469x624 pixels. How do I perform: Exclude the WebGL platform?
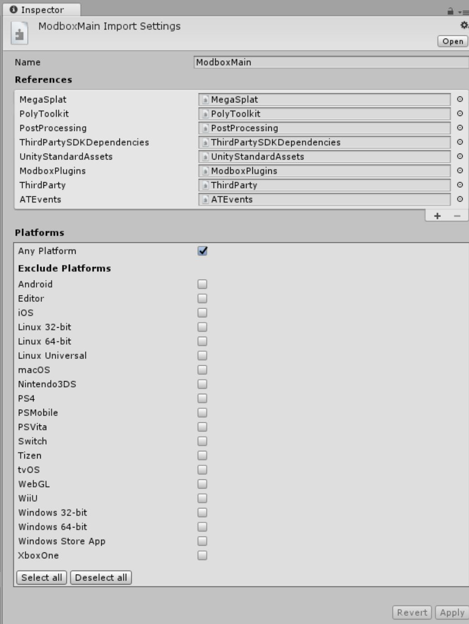coord(202,484)
